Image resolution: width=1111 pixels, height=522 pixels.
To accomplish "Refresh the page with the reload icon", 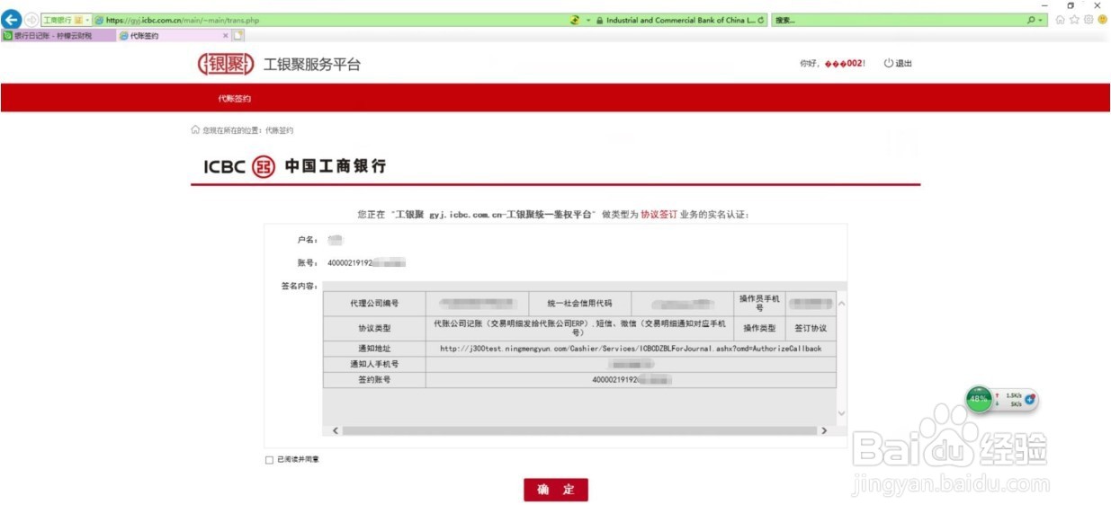I will click(x=762, y=20).
